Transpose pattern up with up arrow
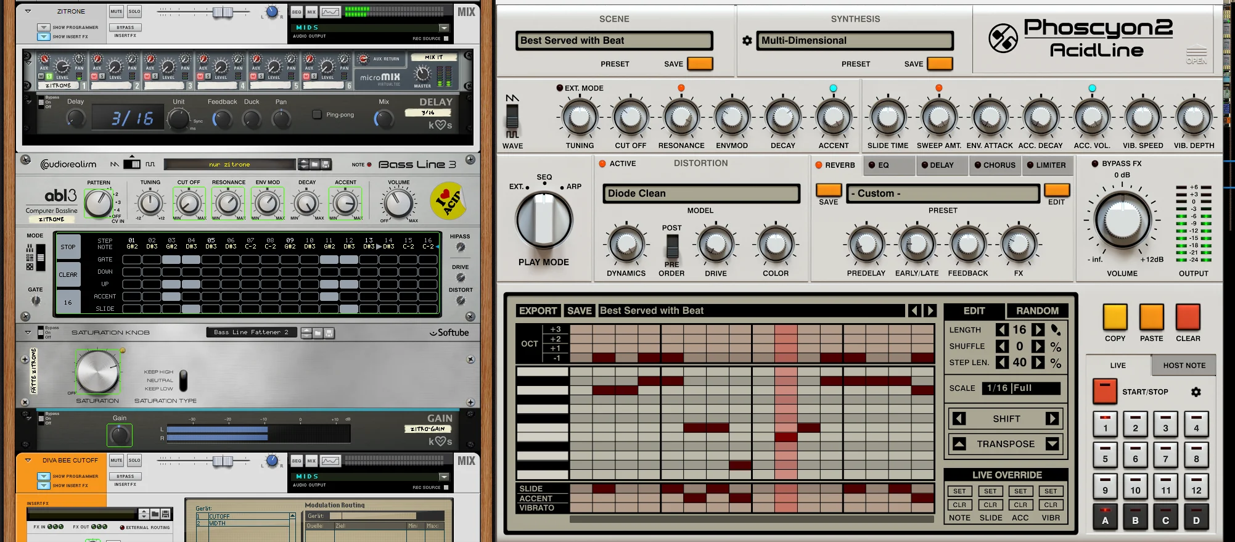1235x542 pixels. click(959, 444)
